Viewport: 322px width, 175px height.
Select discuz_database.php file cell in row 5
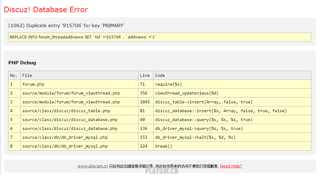click(x=80, y=120)
